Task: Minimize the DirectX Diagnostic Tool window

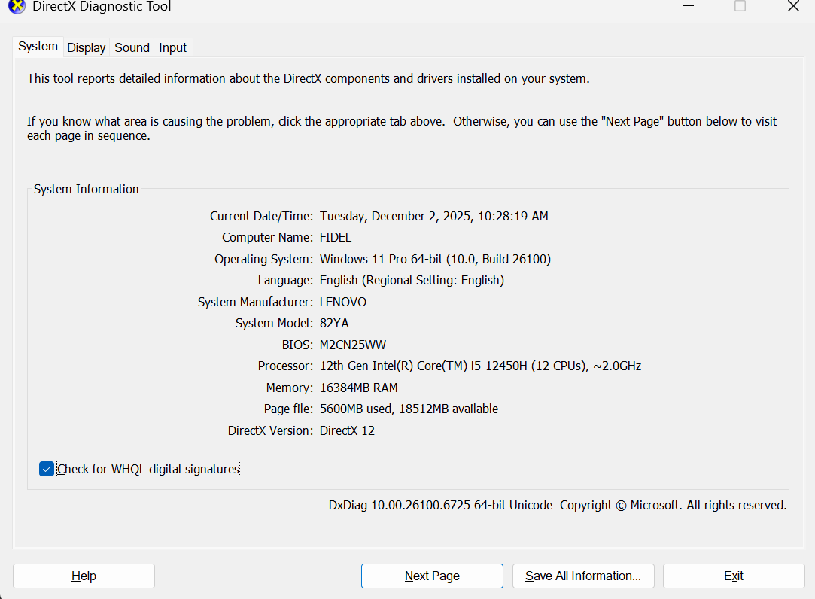Action: tap(687, 6)
